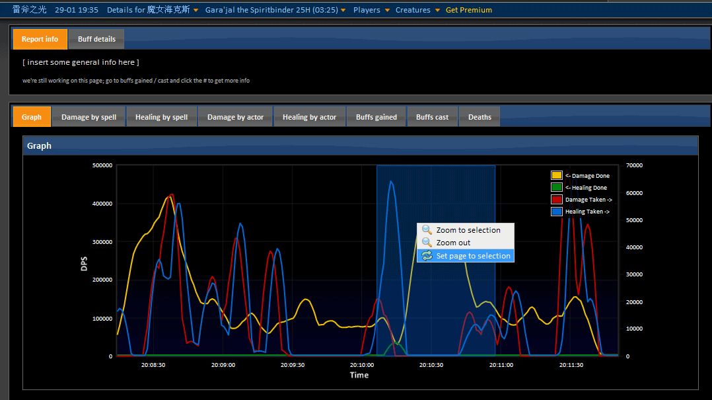
Task: Click the 20:11:30 time axis label
Action: click(x=571, y=365)
